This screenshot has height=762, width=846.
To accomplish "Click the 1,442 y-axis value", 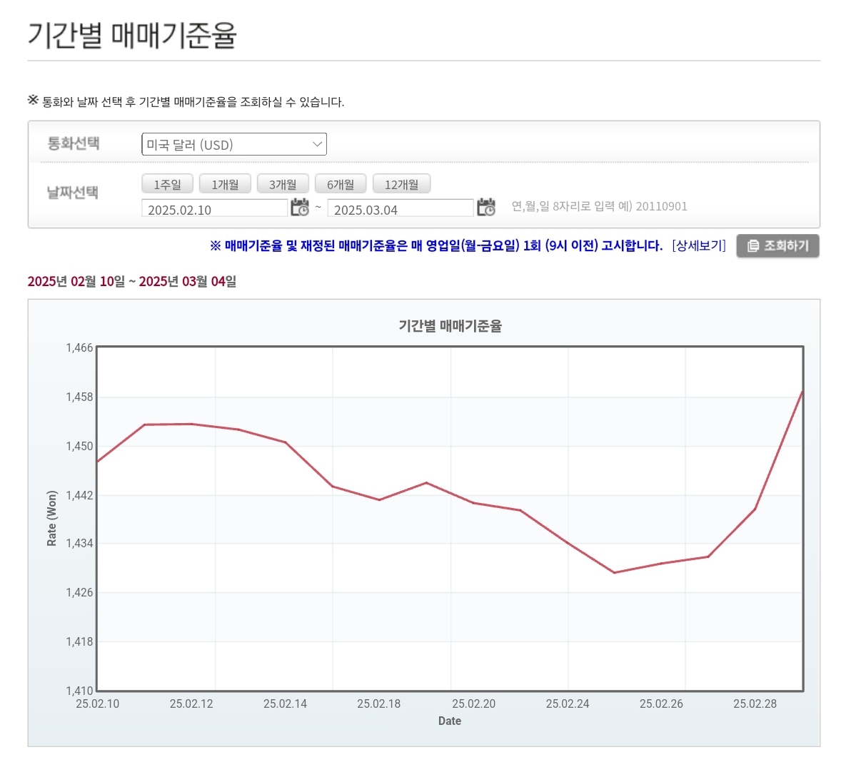I will (79, 495).
